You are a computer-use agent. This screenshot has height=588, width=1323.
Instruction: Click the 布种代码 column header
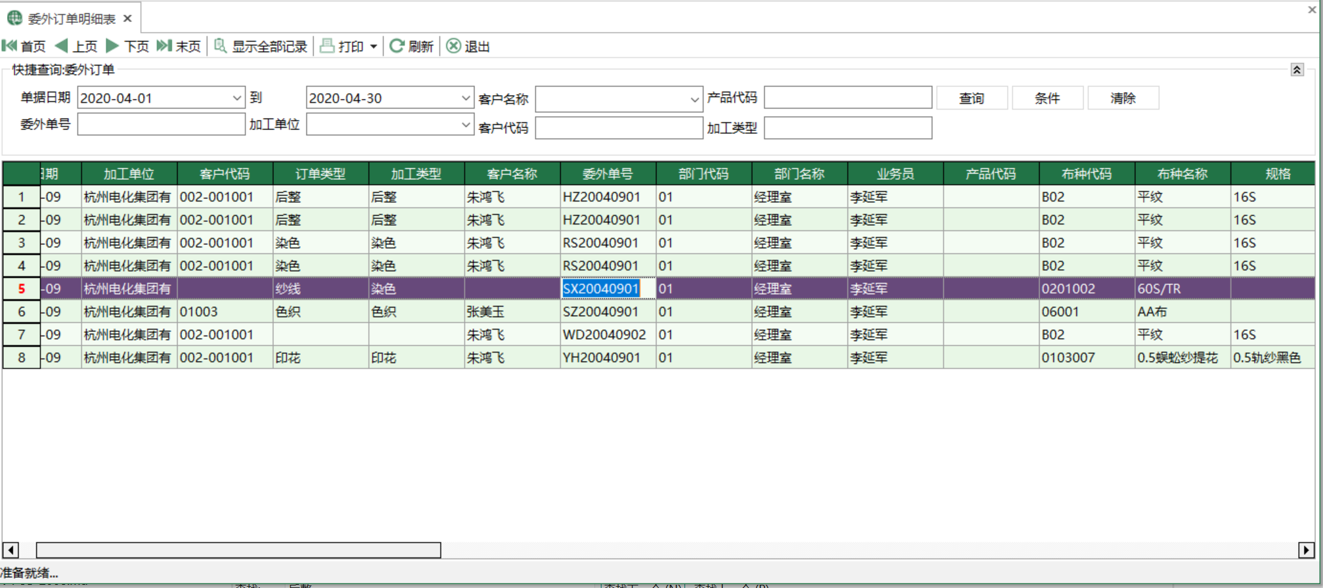pyautogui.click(x=1087, y=173)
